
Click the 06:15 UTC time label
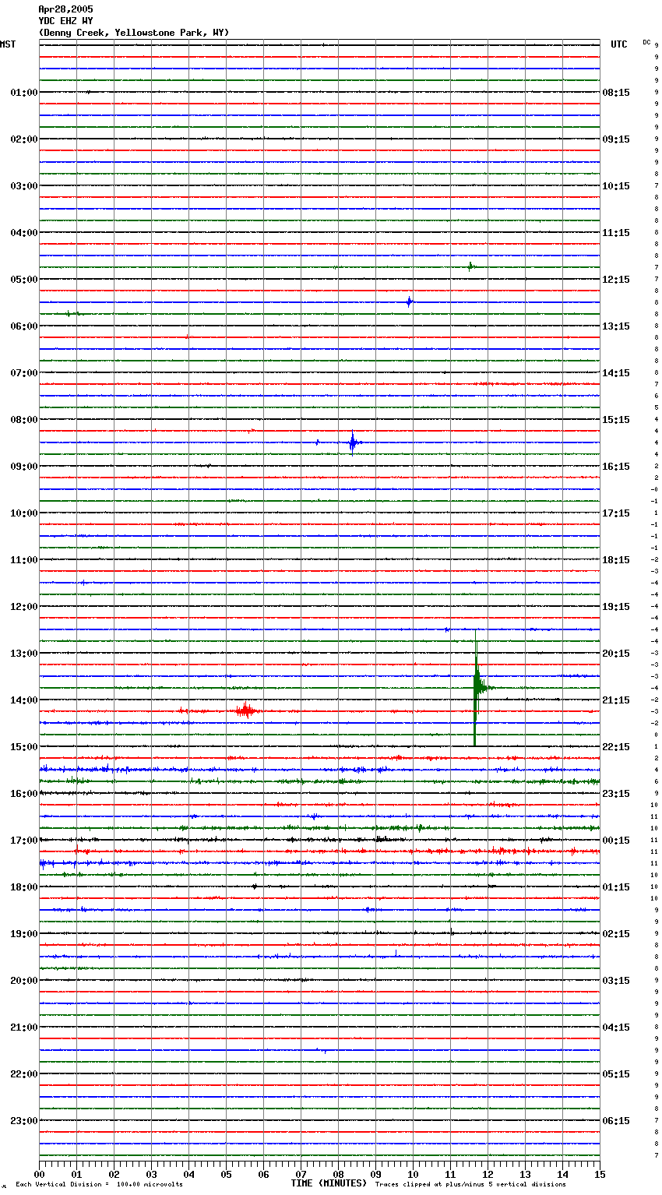click(x=616, y=1121)
